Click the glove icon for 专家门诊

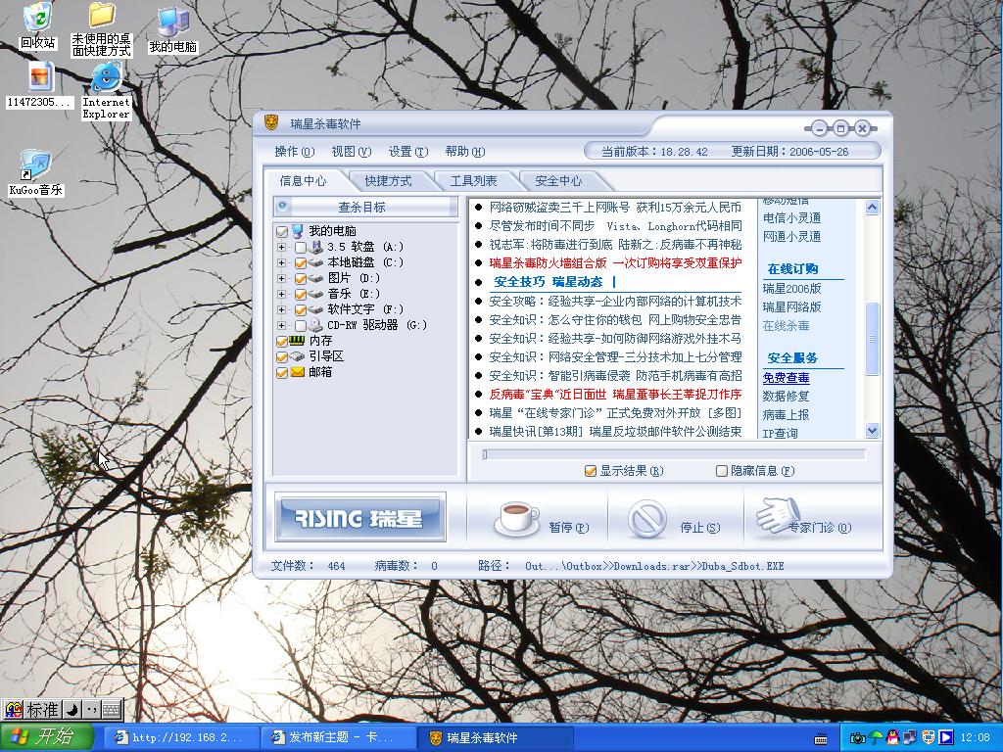pos(777,515)
